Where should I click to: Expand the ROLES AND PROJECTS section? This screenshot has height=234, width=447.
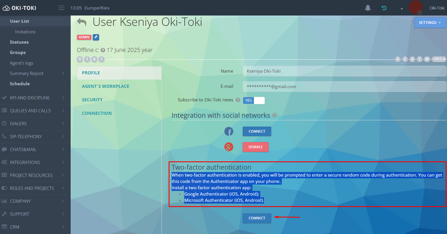pos(63,188)
